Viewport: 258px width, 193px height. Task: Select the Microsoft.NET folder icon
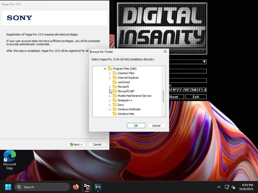click(x=115, y=91)
